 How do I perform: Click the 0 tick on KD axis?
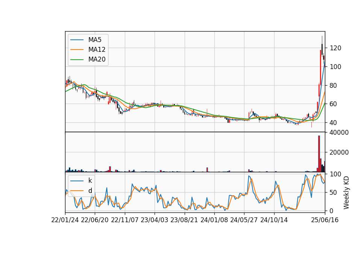click(x=332, y=211)
